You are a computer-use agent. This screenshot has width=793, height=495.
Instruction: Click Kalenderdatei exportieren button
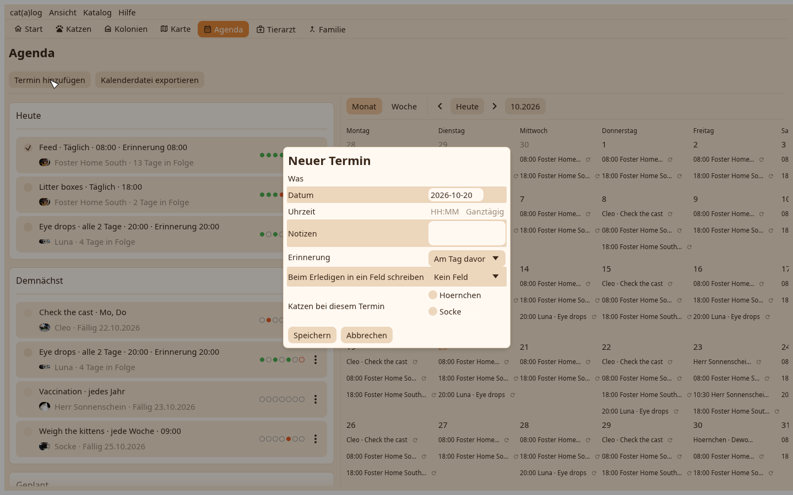pos(150,80)
